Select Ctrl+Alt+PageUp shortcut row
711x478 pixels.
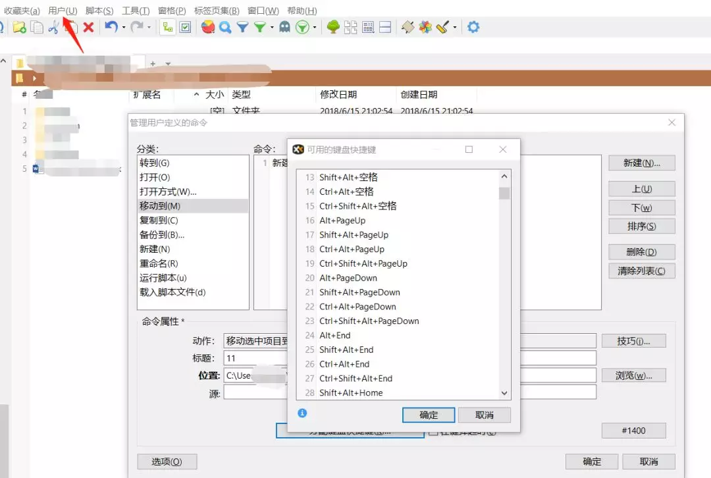[x=398, y=249]
